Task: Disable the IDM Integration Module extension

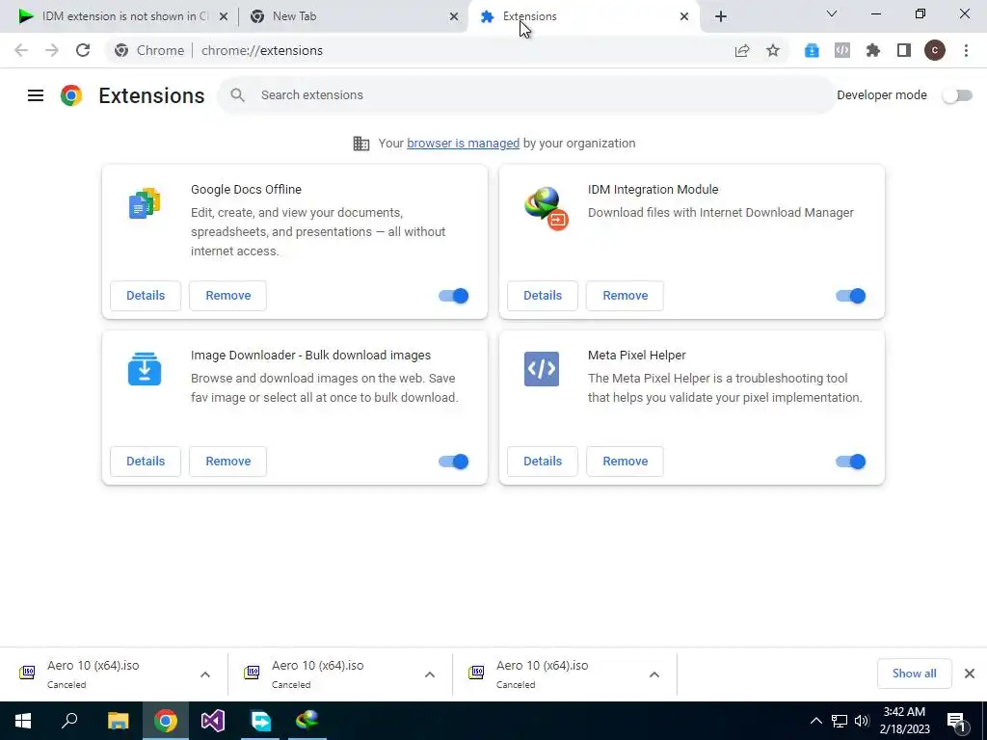Action: pyautogui.click(x=851, y=296)
